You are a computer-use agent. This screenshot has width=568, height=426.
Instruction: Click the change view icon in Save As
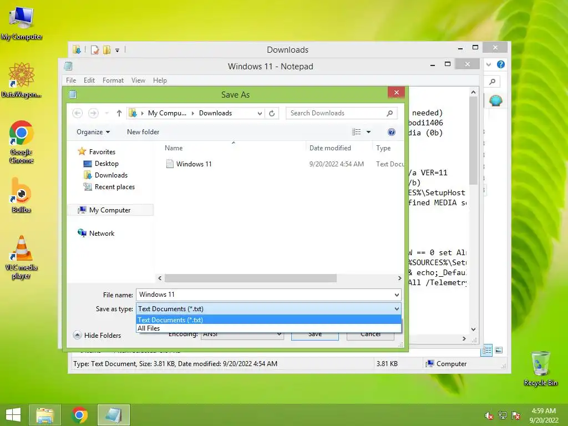(357, 132)
